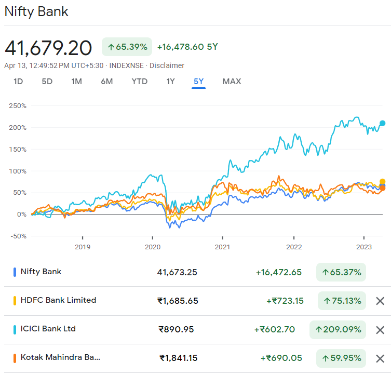Image resolution: width=391 pixels, height=375 pixels.
Task: Click the 250% y-axis label
Action: 18,105
